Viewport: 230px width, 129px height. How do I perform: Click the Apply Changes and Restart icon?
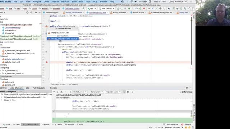121,9
